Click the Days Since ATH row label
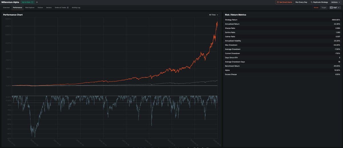Viewport: 343px width, 148px height. [x=231, y=57]
